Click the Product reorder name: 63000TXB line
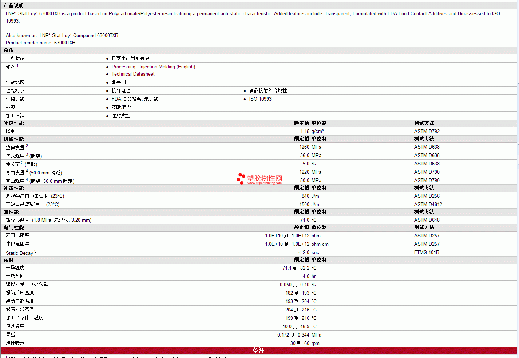The height and width of the screenshot is (358, 519). coord(41,43)
